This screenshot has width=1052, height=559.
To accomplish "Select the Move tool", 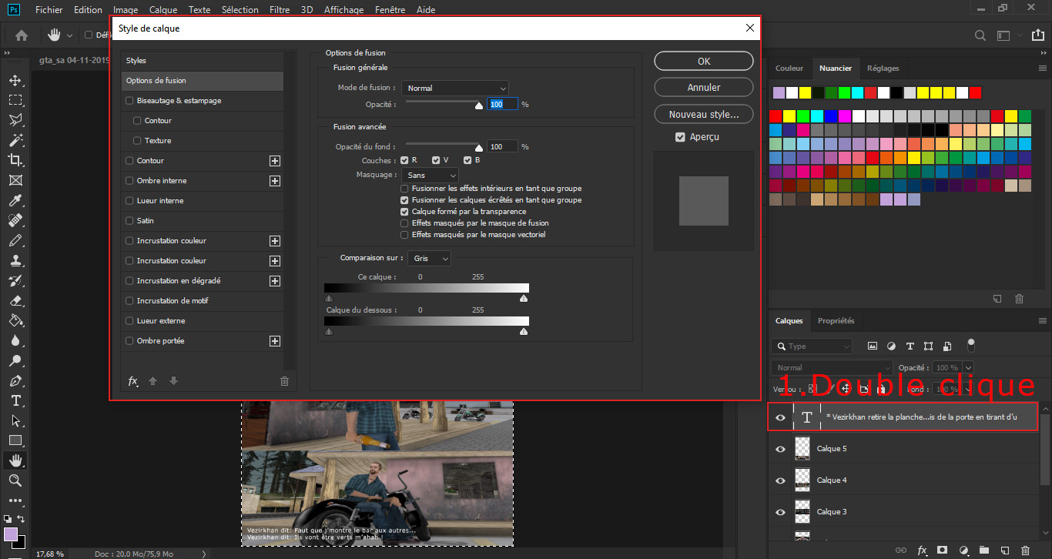I will tap(15, 80).
